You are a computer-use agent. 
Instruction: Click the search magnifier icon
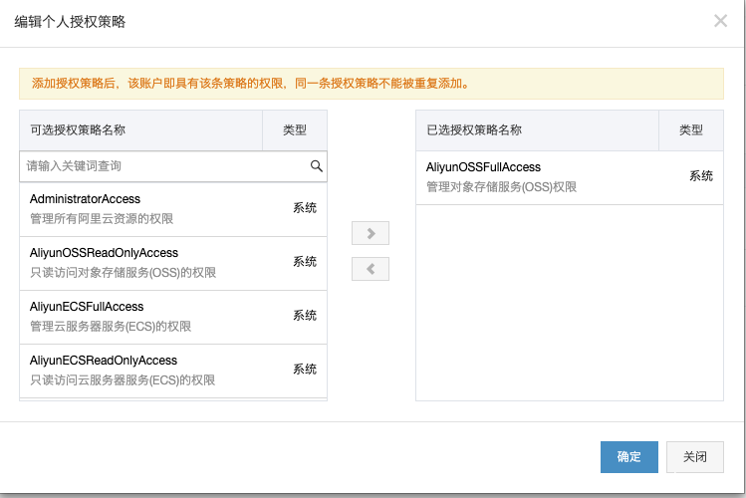pos(317,166)
